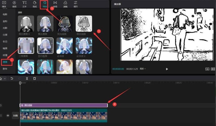Open the 文本 text panel
Image resolution: width=216 pixels, height=126 pixels.
coord(25,4)
